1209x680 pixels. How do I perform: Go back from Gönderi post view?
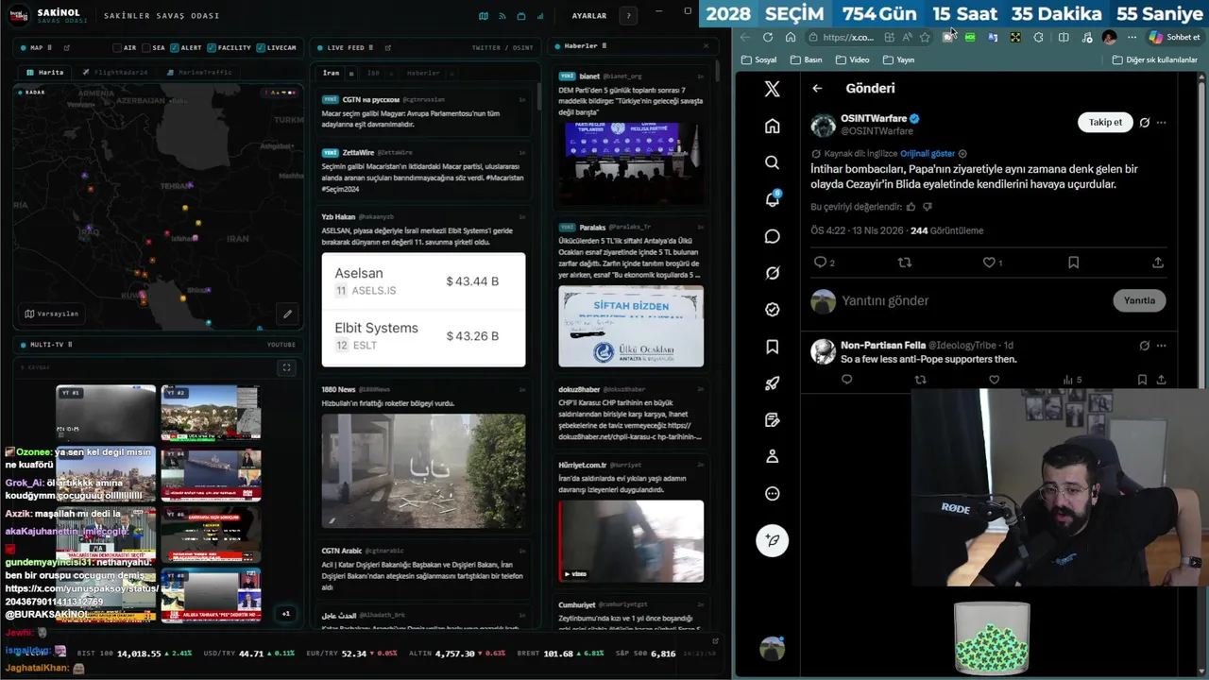pyautogui.click(x=817, y=88)
